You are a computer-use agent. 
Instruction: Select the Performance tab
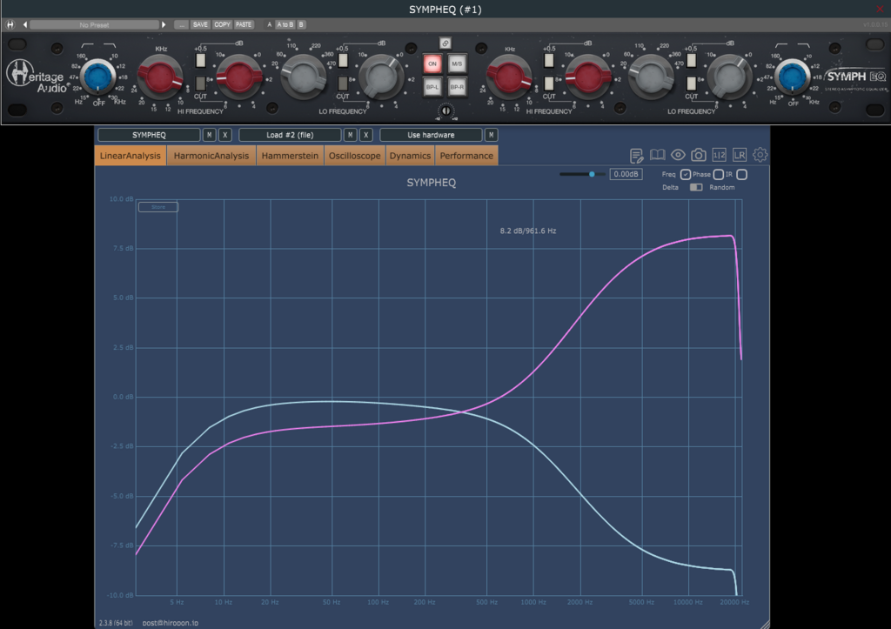point(466,156)
